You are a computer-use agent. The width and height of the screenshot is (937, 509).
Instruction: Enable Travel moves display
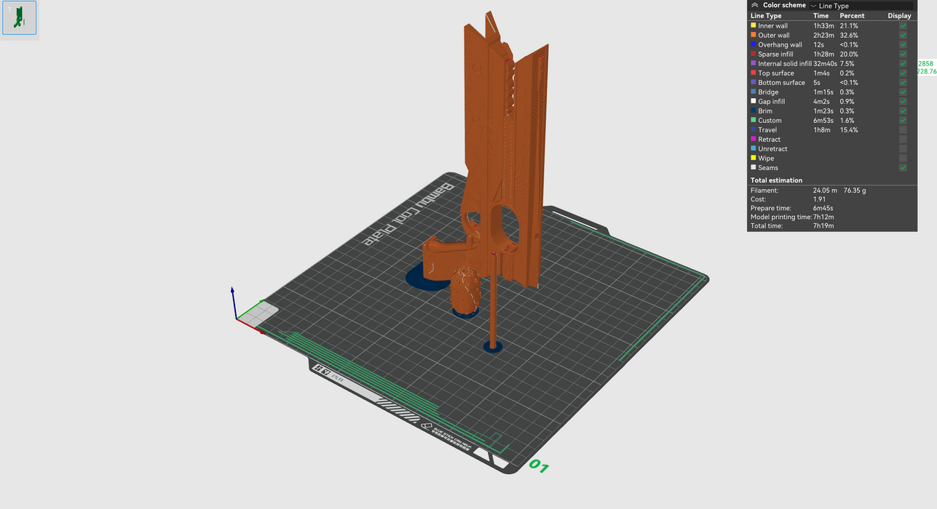(903, 130)
